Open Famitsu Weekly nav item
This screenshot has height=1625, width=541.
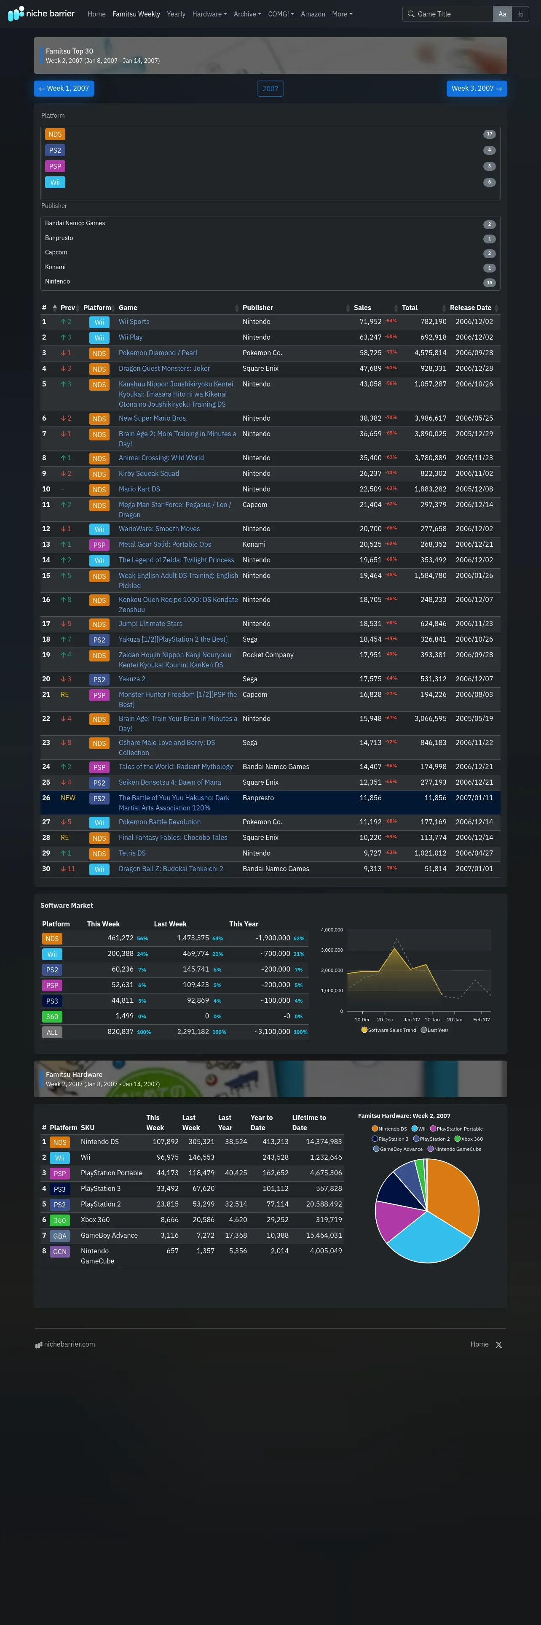tap(136, 14)
